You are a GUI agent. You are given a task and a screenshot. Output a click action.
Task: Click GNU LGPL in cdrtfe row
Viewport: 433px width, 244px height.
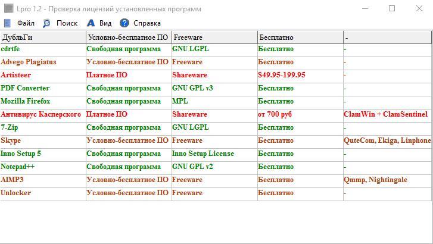[191, 49]
